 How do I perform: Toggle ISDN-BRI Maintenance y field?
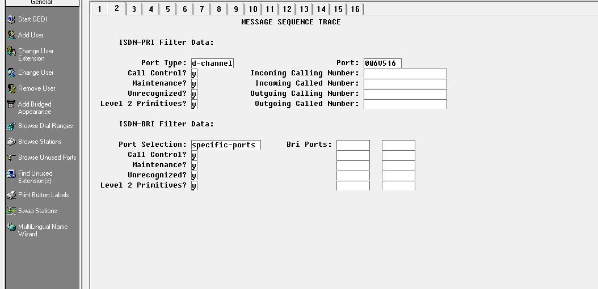tap(194, 165)
